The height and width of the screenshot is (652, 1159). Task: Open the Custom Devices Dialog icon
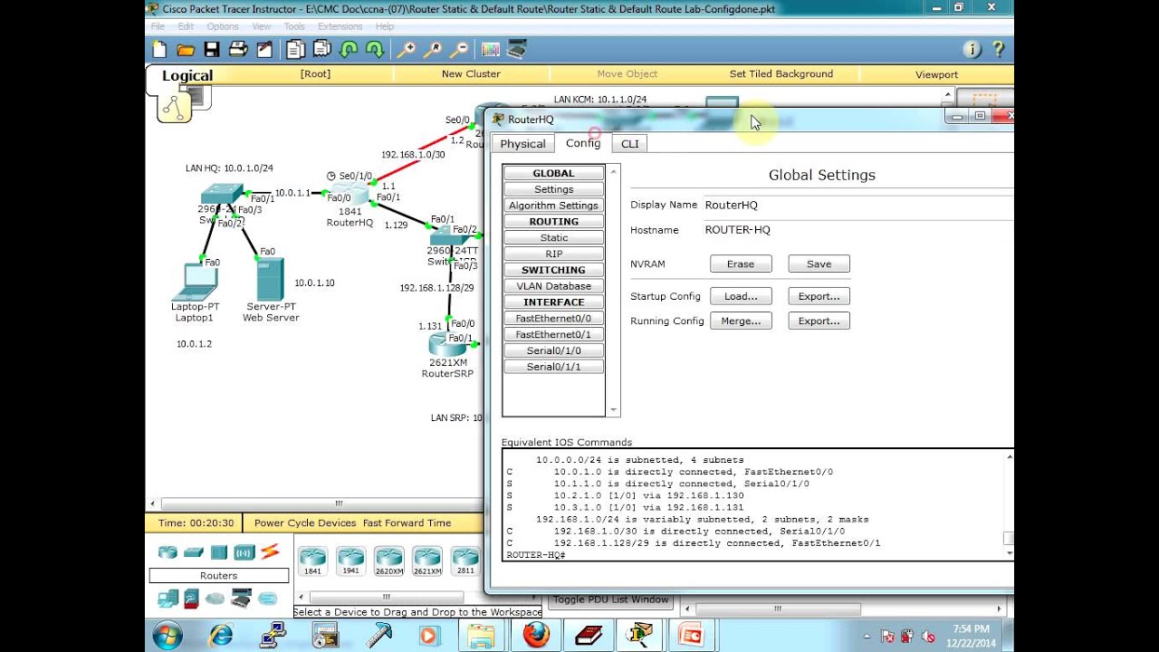pyautogui.click(x=517, y=50)
